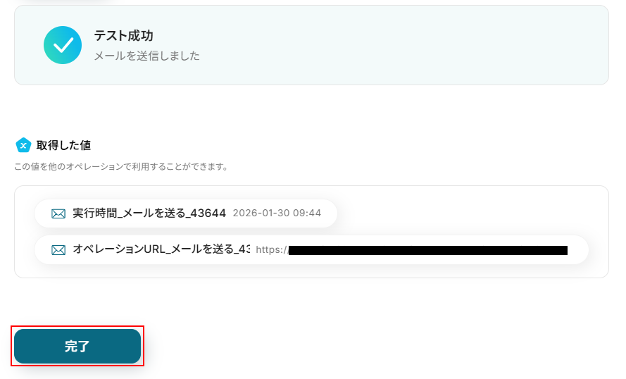Click the 取得した値 section heading
The width and height of the screenshot is (626, 379).
pos(63,145)
